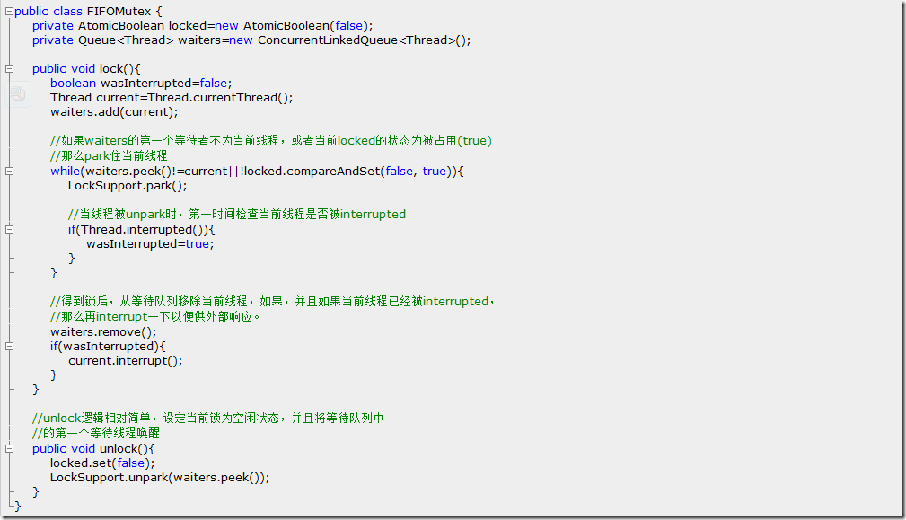Click the comment starting '//那么再interrupt一下'
Viewport: 906px width, 520px height.
click(155, 316)
